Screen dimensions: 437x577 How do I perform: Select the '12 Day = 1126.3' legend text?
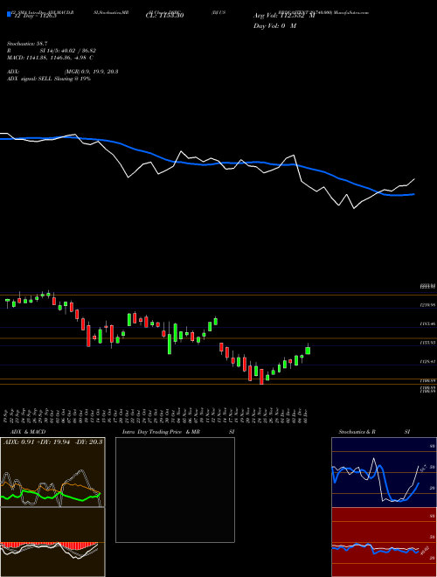point(34,16)
